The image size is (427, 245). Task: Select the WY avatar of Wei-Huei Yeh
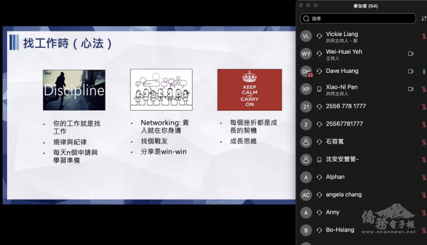pos(306,54)
